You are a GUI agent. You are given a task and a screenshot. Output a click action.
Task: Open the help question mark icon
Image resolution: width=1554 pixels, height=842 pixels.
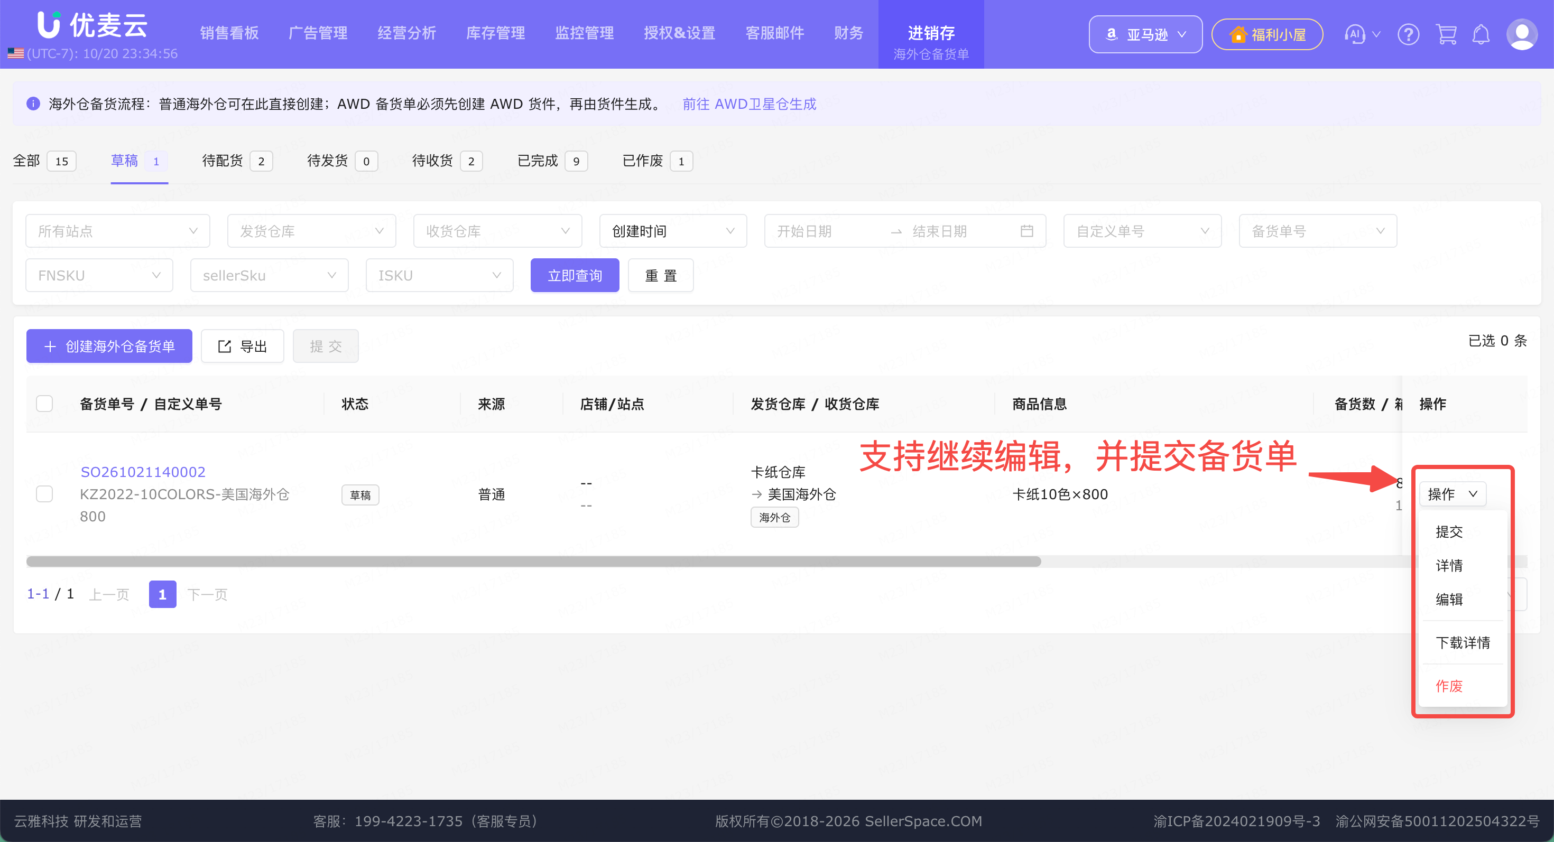[1408, 34]
